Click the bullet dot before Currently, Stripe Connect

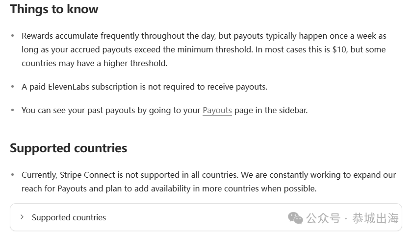pos(12,175)
